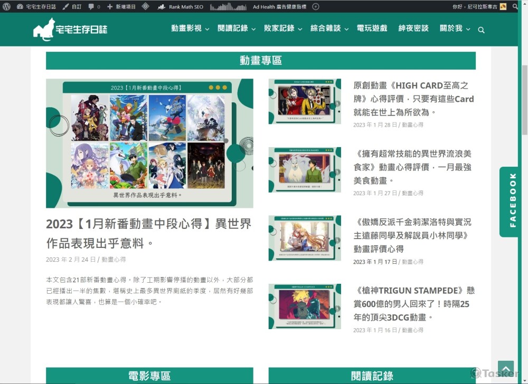Open the 異世界流浪美食家 article thumbnail

tap(305, 170)
